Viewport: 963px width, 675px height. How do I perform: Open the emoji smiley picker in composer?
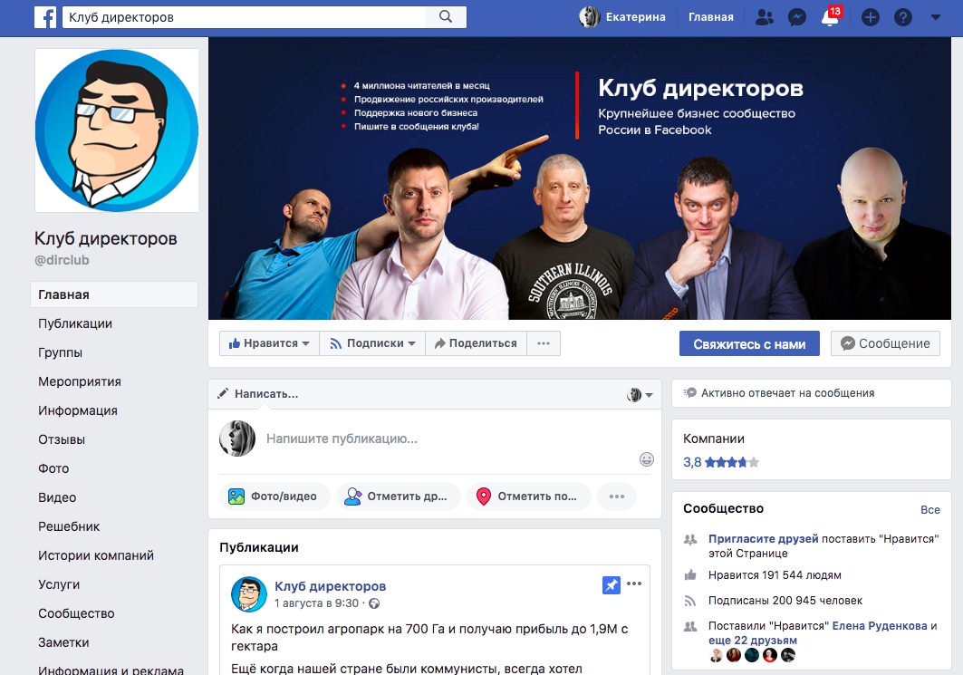646,459
